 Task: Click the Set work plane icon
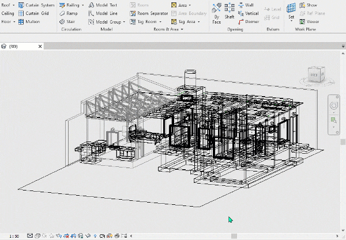[x=291, y=9]
